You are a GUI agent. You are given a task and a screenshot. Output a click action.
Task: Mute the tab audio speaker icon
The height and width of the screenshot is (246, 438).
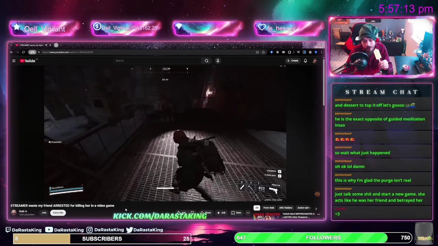tap(46, 45)
